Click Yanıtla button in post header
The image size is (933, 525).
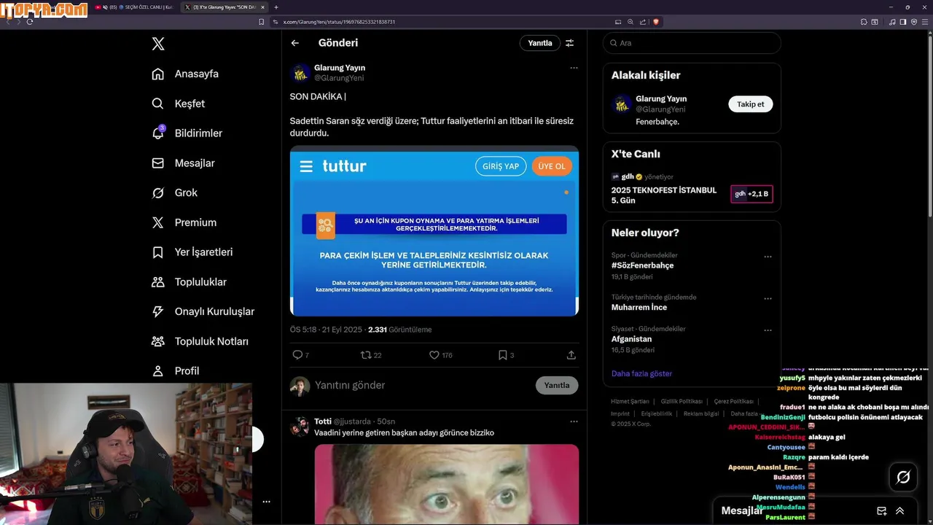(540, 43)
